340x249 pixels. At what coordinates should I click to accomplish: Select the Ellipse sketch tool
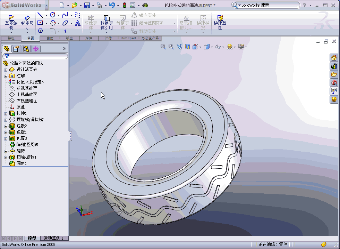[x=65, y=23]
